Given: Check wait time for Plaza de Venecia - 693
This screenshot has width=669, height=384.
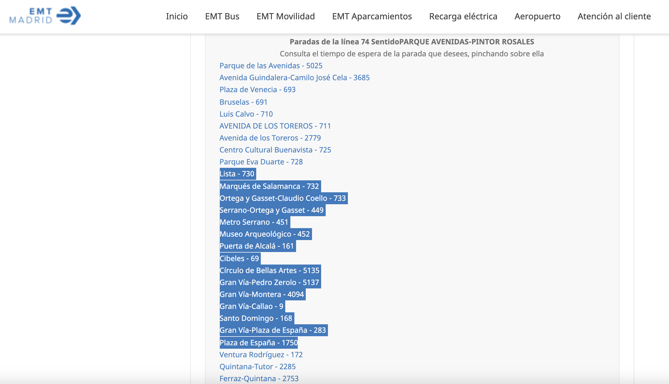Looking at the screenshot, I should [x=257, y=90].
